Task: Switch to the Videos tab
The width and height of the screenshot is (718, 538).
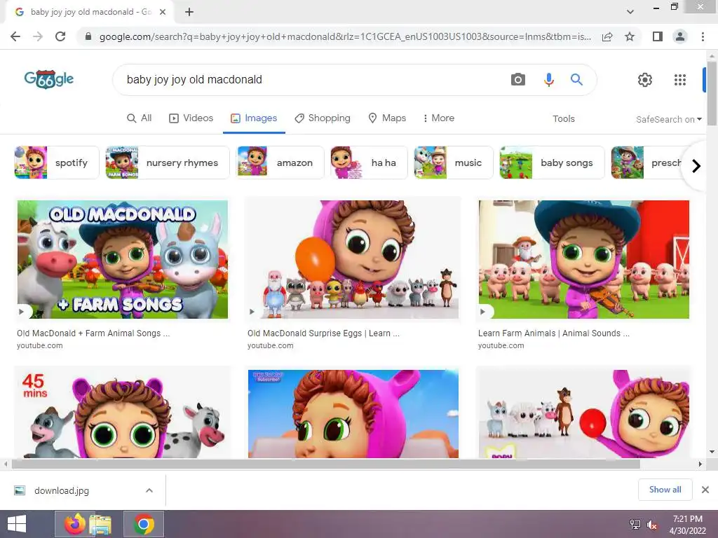Action: click(x=191, y=118)
